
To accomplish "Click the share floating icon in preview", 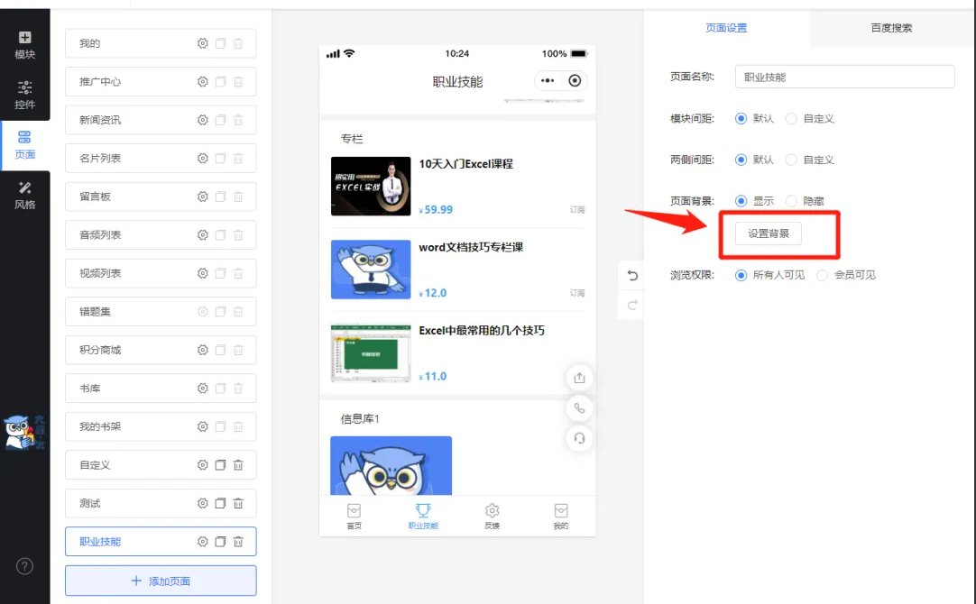I will point(579,378).
